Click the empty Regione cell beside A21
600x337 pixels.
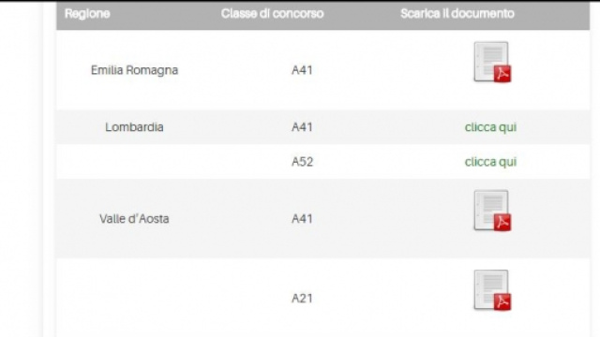tap(134, 298)
